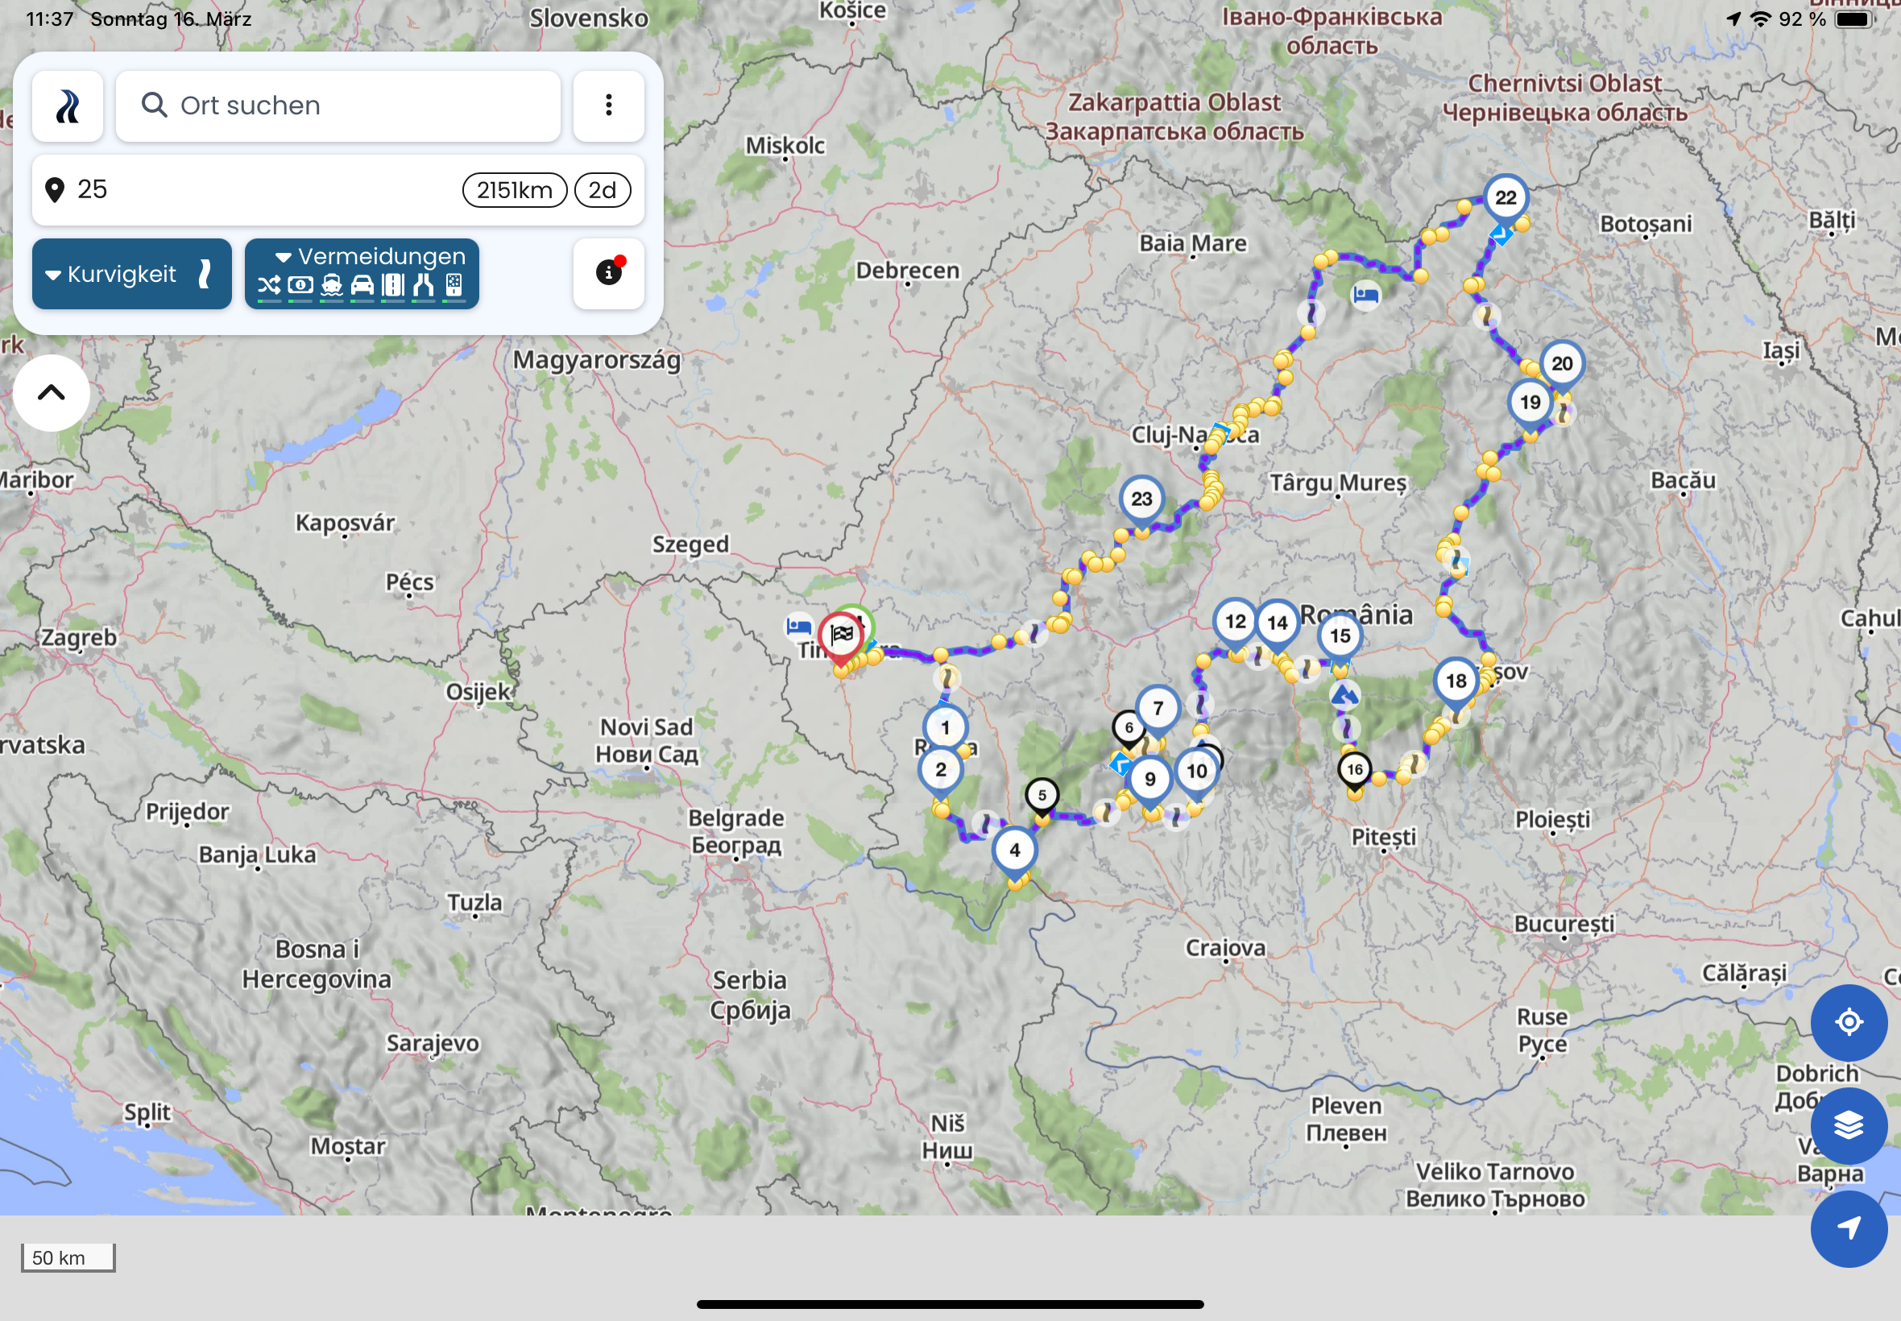The height and width of the screenshot is (1321, 1901).
Task: Start navigation with arrow button
Action: (1848, 1228)
